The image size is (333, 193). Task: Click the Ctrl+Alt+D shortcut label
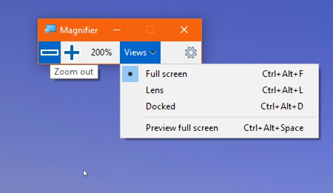282,106
